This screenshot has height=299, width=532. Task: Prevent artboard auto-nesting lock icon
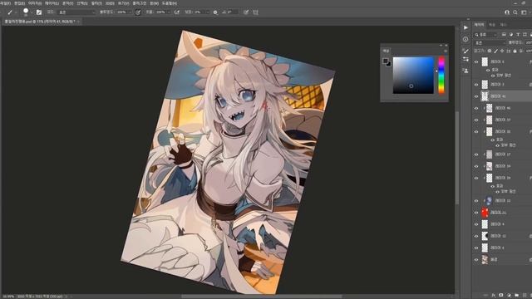click(508, 51)
